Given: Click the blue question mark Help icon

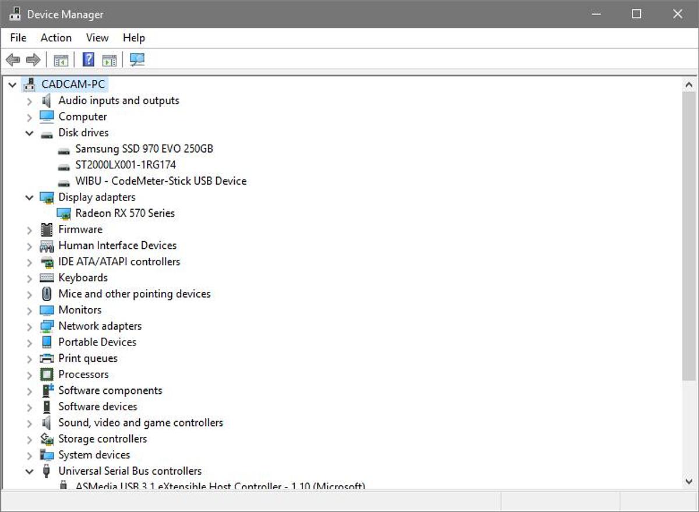Looking at the screenshot, I should pyautogui.click(x=89, y=60).
